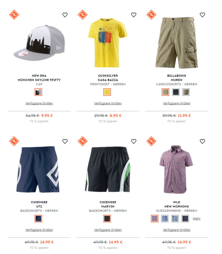
Task: Click heart icon on Billabong Muren shorts
Action: pos(202,15)
